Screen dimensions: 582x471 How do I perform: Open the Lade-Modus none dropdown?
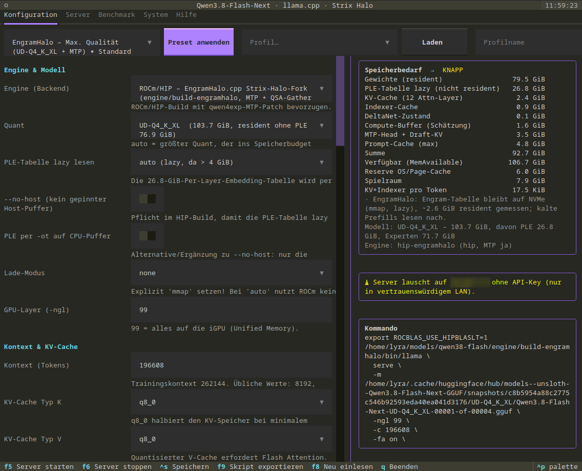[232, 273]
